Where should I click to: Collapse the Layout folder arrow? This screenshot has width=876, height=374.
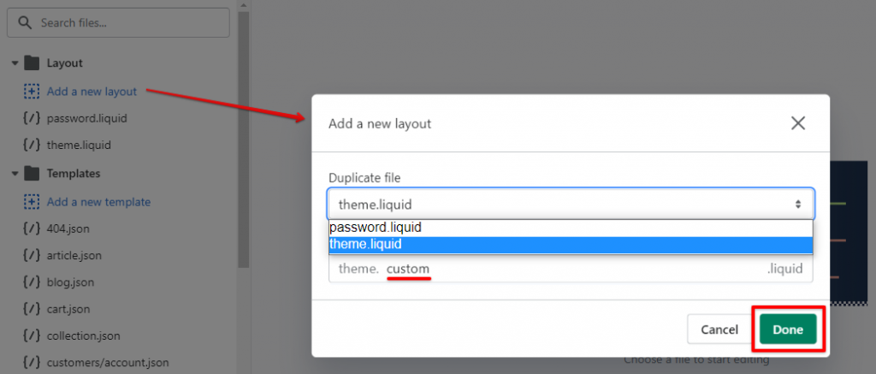pos(15,63)
